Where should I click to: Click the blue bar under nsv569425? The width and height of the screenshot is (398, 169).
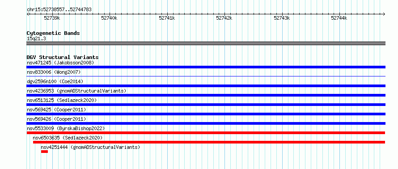[206, 114]
